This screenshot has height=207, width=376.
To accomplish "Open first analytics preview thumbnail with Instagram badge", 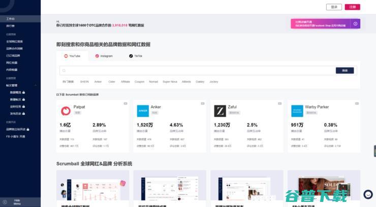I will [x=92, y=186].
